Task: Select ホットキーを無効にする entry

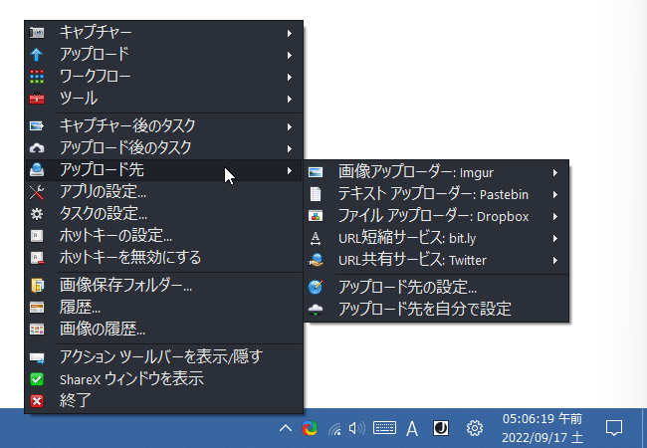Action: click(164, 258)
